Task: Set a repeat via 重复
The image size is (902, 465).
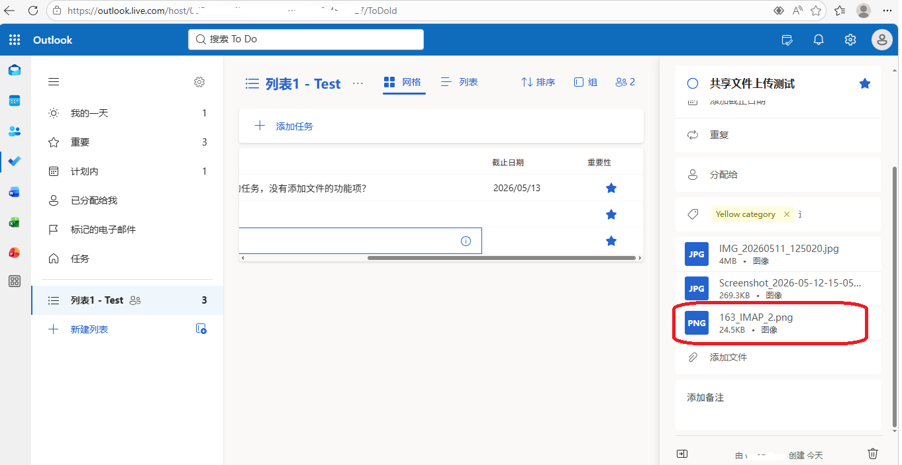Action: (x=777, y=135)
